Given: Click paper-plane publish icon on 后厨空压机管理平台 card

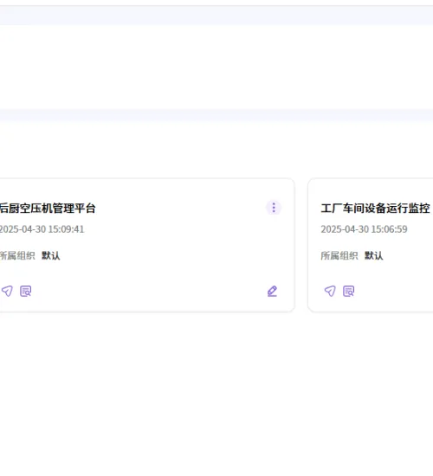Looking at the screenshot, I should 7,291.
